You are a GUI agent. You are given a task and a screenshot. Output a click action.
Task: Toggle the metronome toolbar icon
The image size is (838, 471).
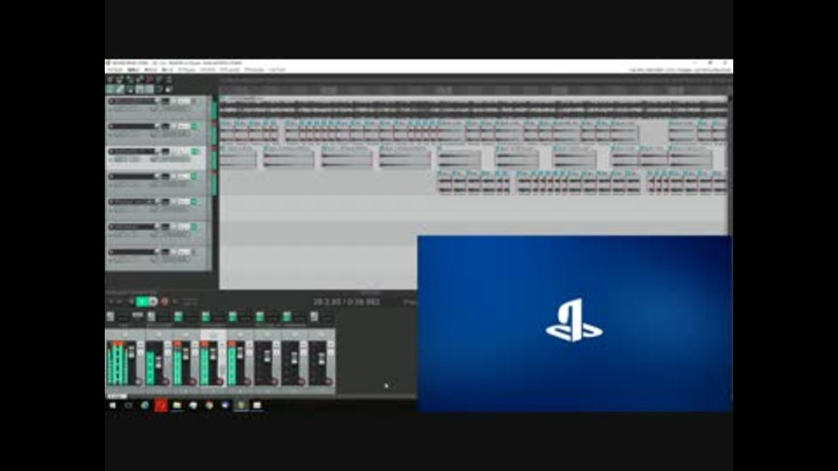coord(168,79)
